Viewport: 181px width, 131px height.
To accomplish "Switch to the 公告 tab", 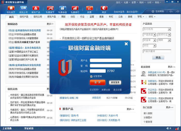I will tap(120, 17).
